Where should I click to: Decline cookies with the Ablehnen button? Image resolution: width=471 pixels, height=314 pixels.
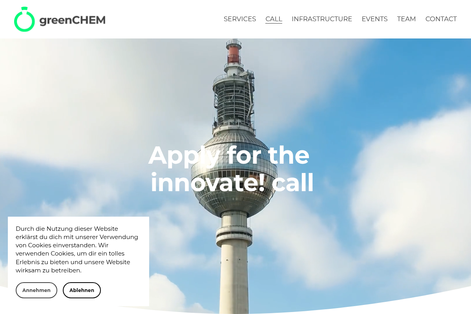(x=82, y=290)
